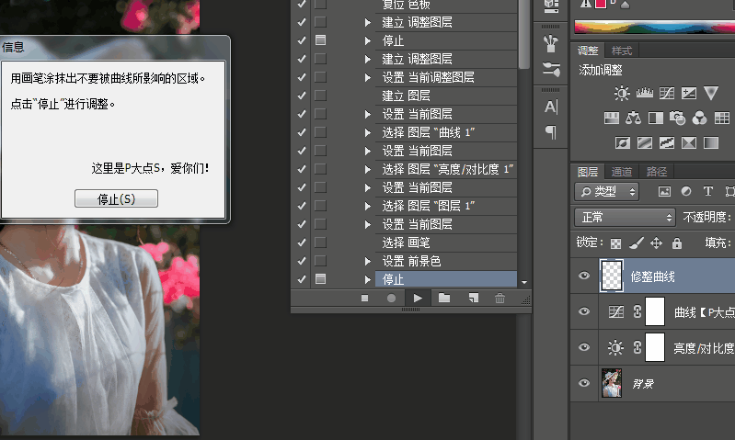
Task: Open the Character panel icon
Action: pos(551,107)
